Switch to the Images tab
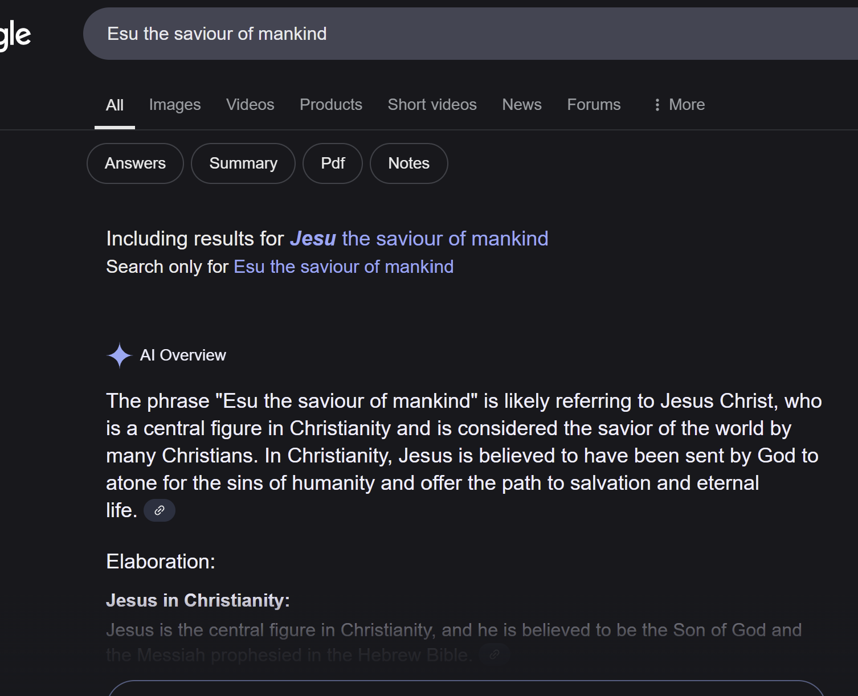 pos(175,105)
